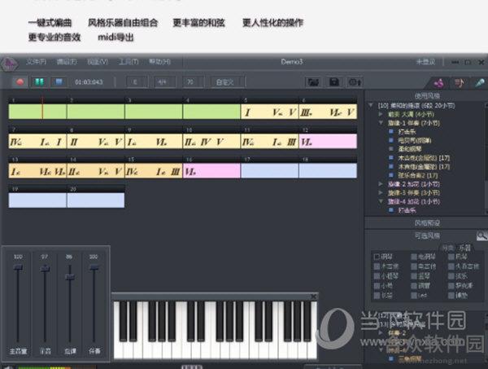The width and height of the screenshot is (488, 369).
Task: Click the 风格预设 panel header
Action: pyautogui.click(x=427, y=222)
